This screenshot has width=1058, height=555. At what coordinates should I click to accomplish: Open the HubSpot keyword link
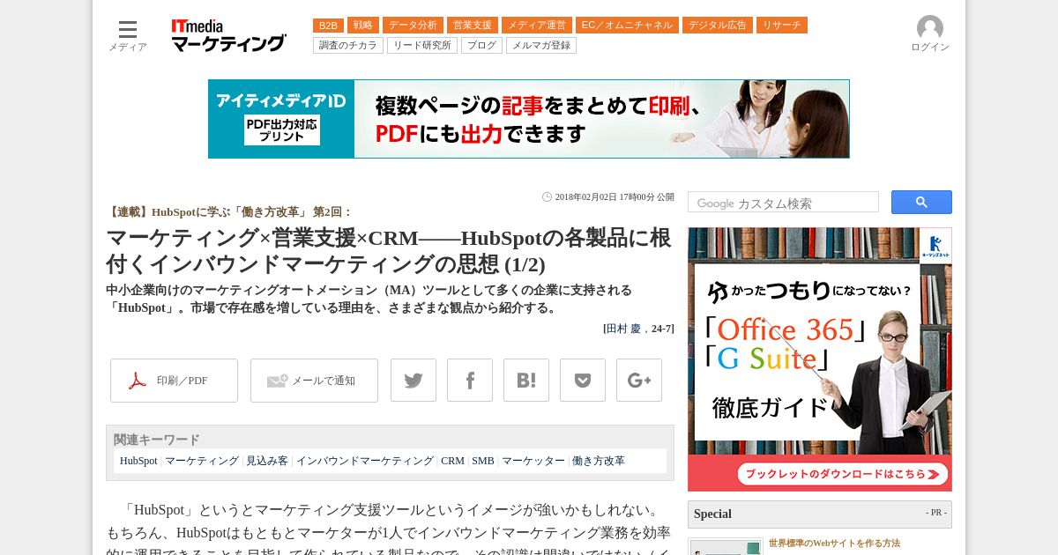138,461
